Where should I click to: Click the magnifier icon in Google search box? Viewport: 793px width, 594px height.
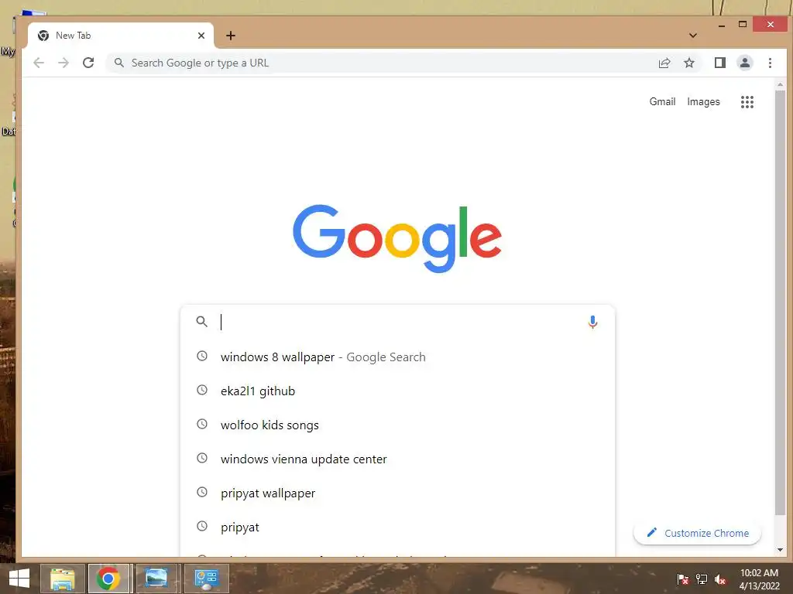[202, 321]
